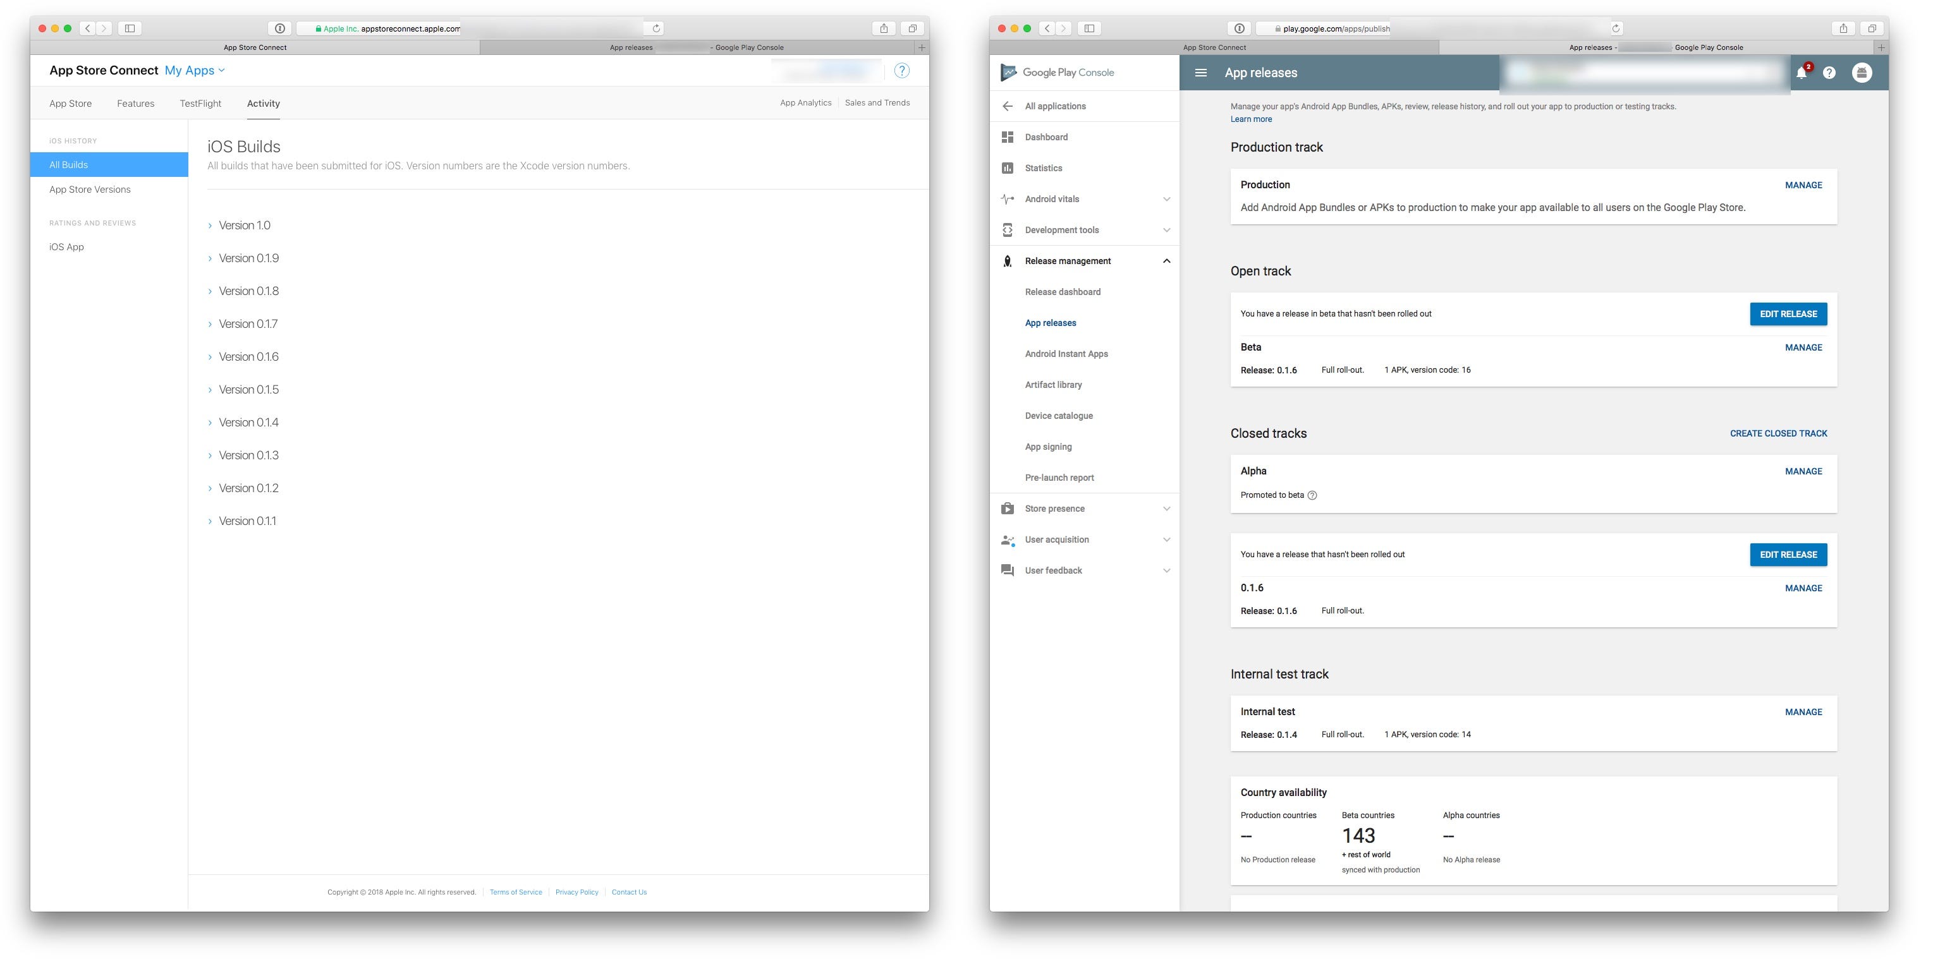Open App Analytics link
Viewport: 1933px width, 959px height.
[805, 103]
